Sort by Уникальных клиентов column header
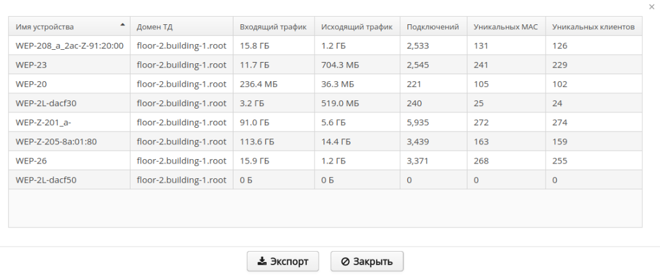 tap(593, 27)
